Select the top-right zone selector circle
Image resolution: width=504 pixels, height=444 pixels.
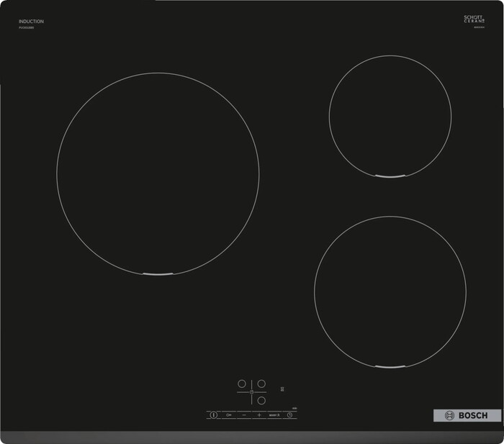point(262,384)
